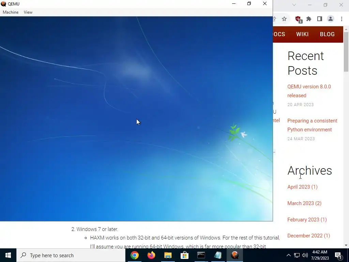Open the View menu in QEMU

(x=28, y=12)
